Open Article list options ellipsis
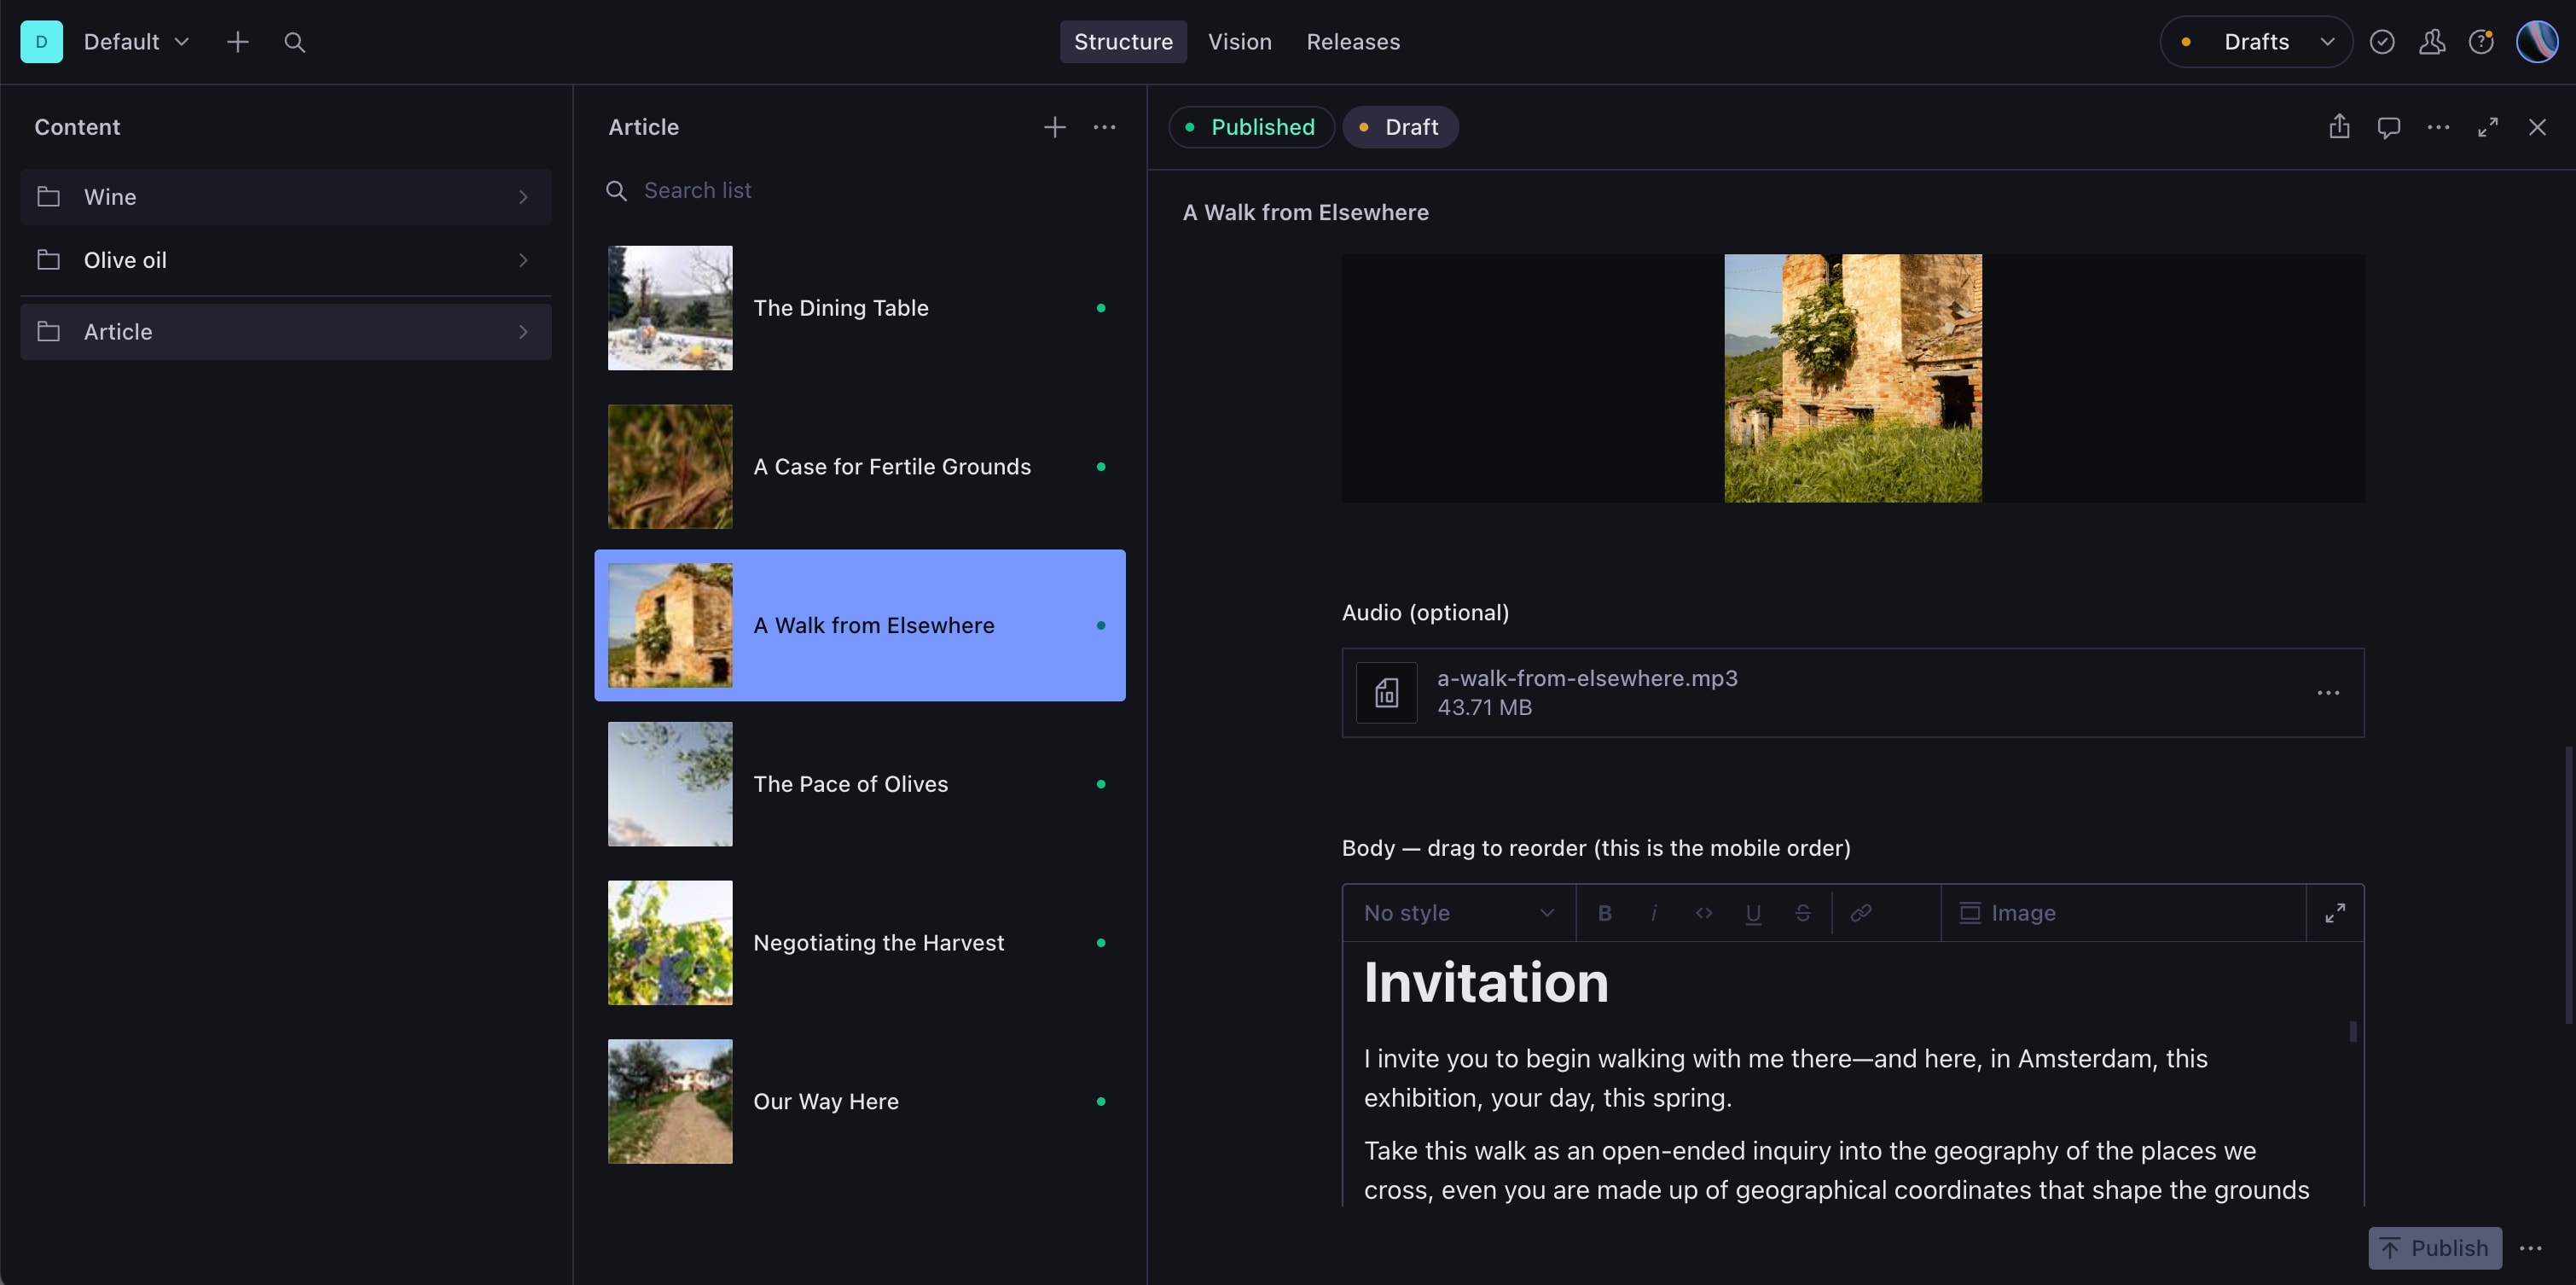Image resolution: width=2576 pixels, height=1285 pixels. click(1104, 127)
